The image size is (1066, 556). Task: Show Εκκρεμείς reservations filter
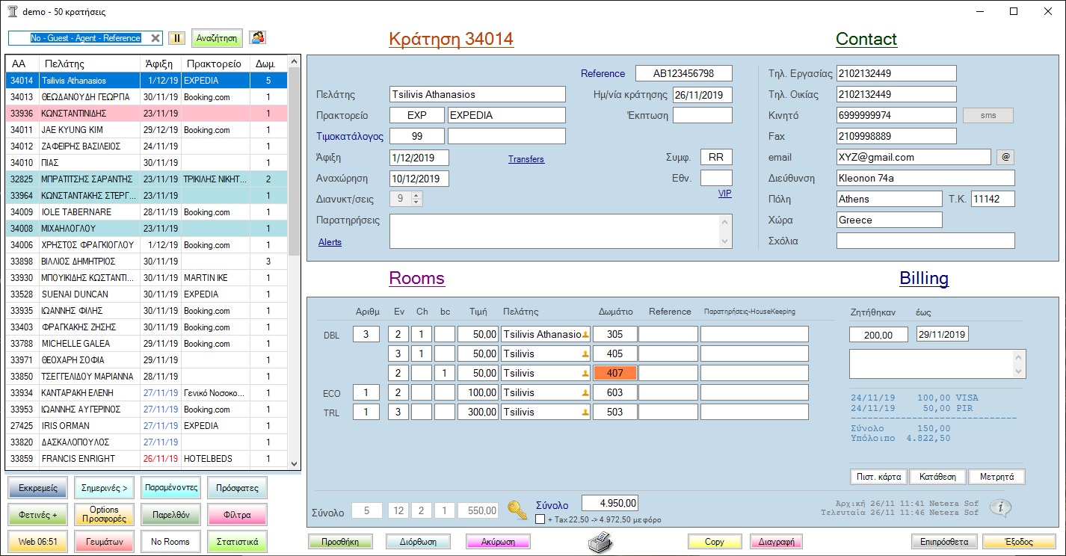coord(38,488)
